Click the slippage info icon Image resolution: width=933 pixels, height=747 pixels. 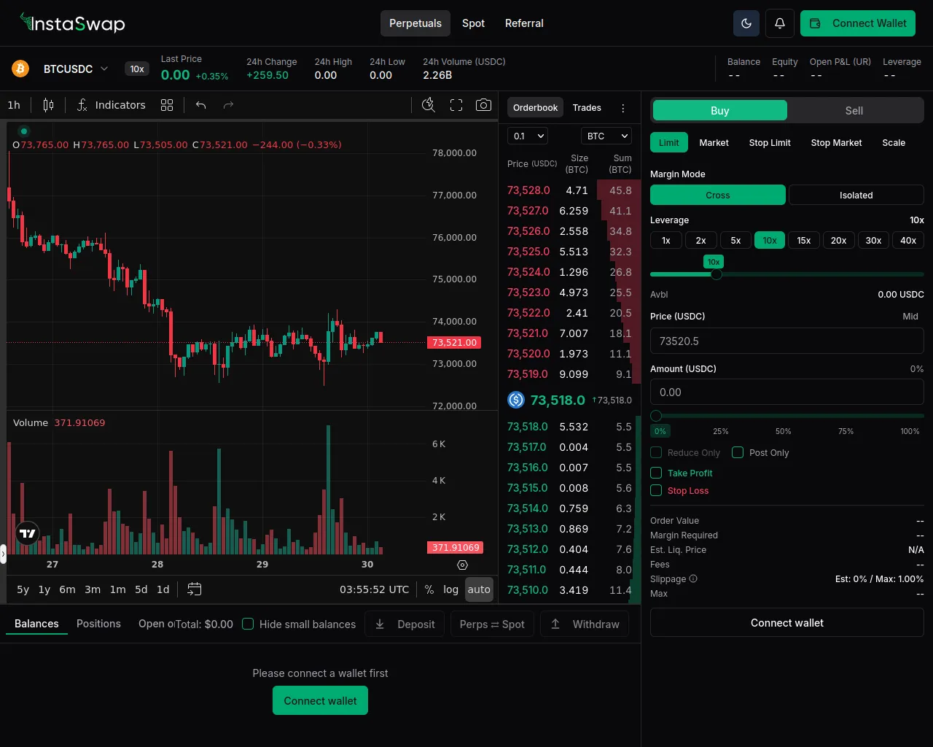click(693, 578)
